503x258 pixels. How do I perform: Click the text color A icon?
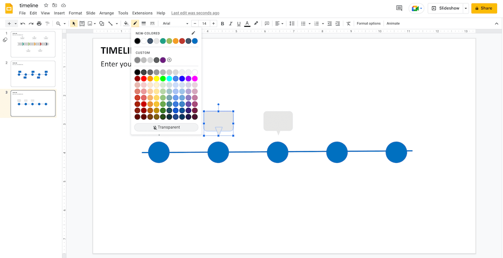tap(247, 23)
